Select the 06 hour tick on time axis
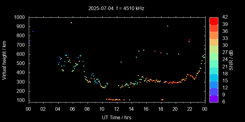Screen dimensions: 245x122 [x=73, y=109]
